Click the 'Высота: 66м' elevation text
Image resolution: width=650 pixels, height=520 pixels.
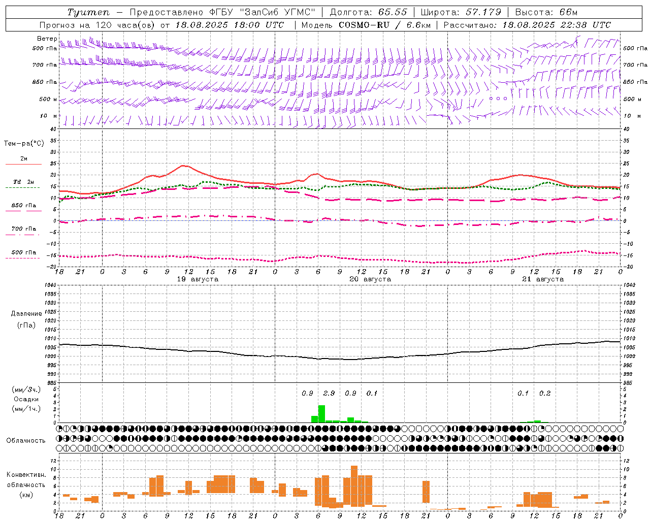coord(546,12)
